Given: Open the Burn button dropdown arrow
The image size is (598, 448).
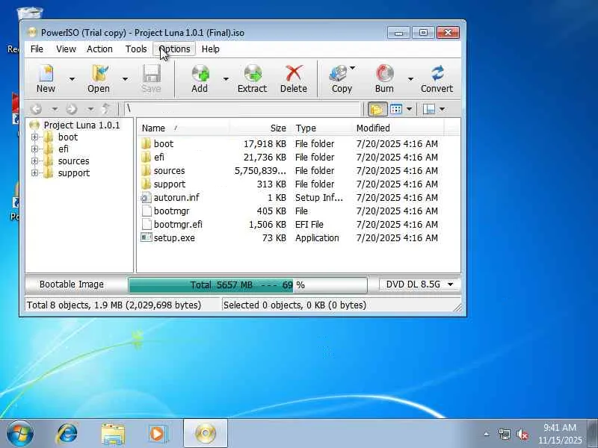Looking at the screenshot, I should click(x=410, y=79).
